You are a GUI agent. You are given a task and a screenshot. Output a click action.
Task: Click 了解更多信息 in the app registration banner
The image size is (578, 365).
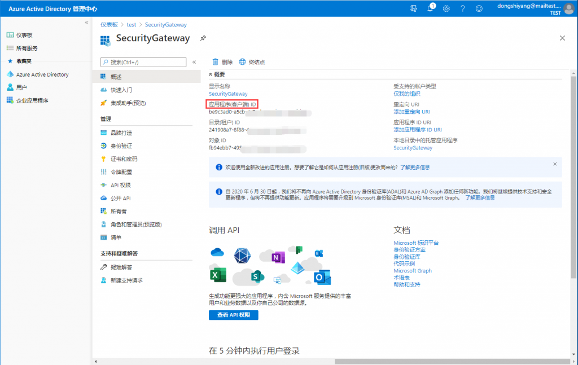click(415, 167)
